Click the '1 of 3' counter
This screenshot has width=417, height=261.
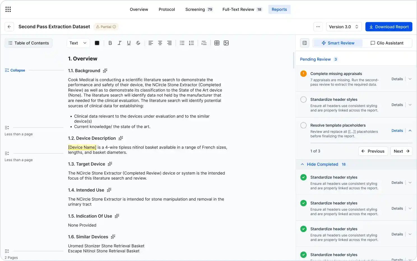pos(315,151)
